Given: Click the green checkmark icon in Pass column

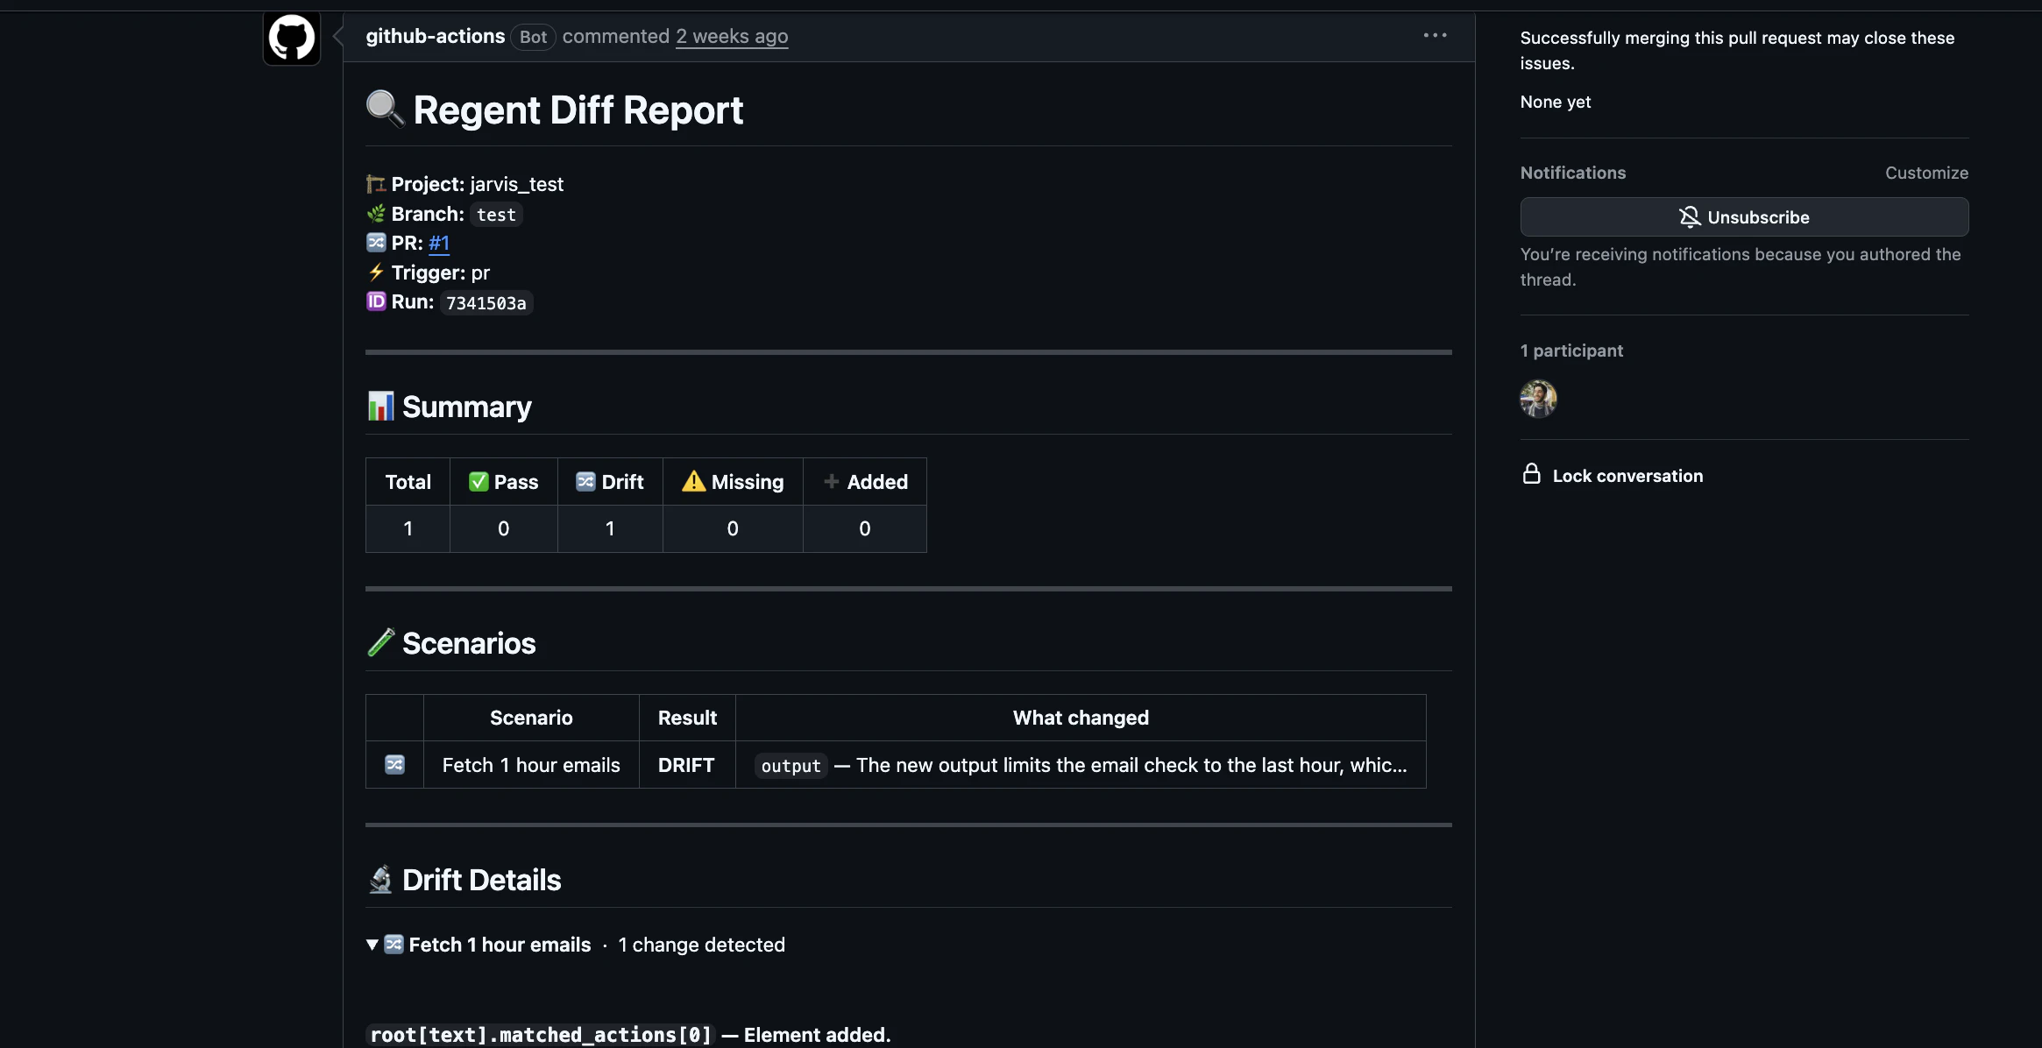Looking at the screenshot, I should coord(478,481).
